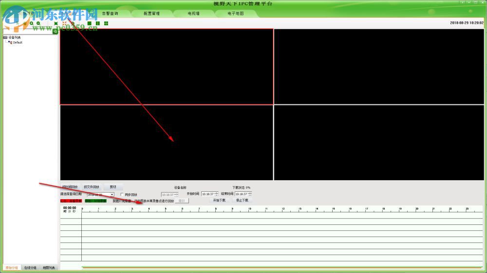Open the 地图列表 tab in the sidebar
The image size is (487, 273).
click(x=49, y=268)
